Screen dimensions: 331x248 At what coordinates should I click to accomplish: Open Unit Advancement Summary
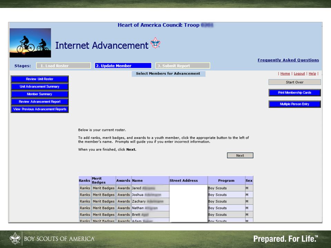pyautogui.click(x=40, y=87)
